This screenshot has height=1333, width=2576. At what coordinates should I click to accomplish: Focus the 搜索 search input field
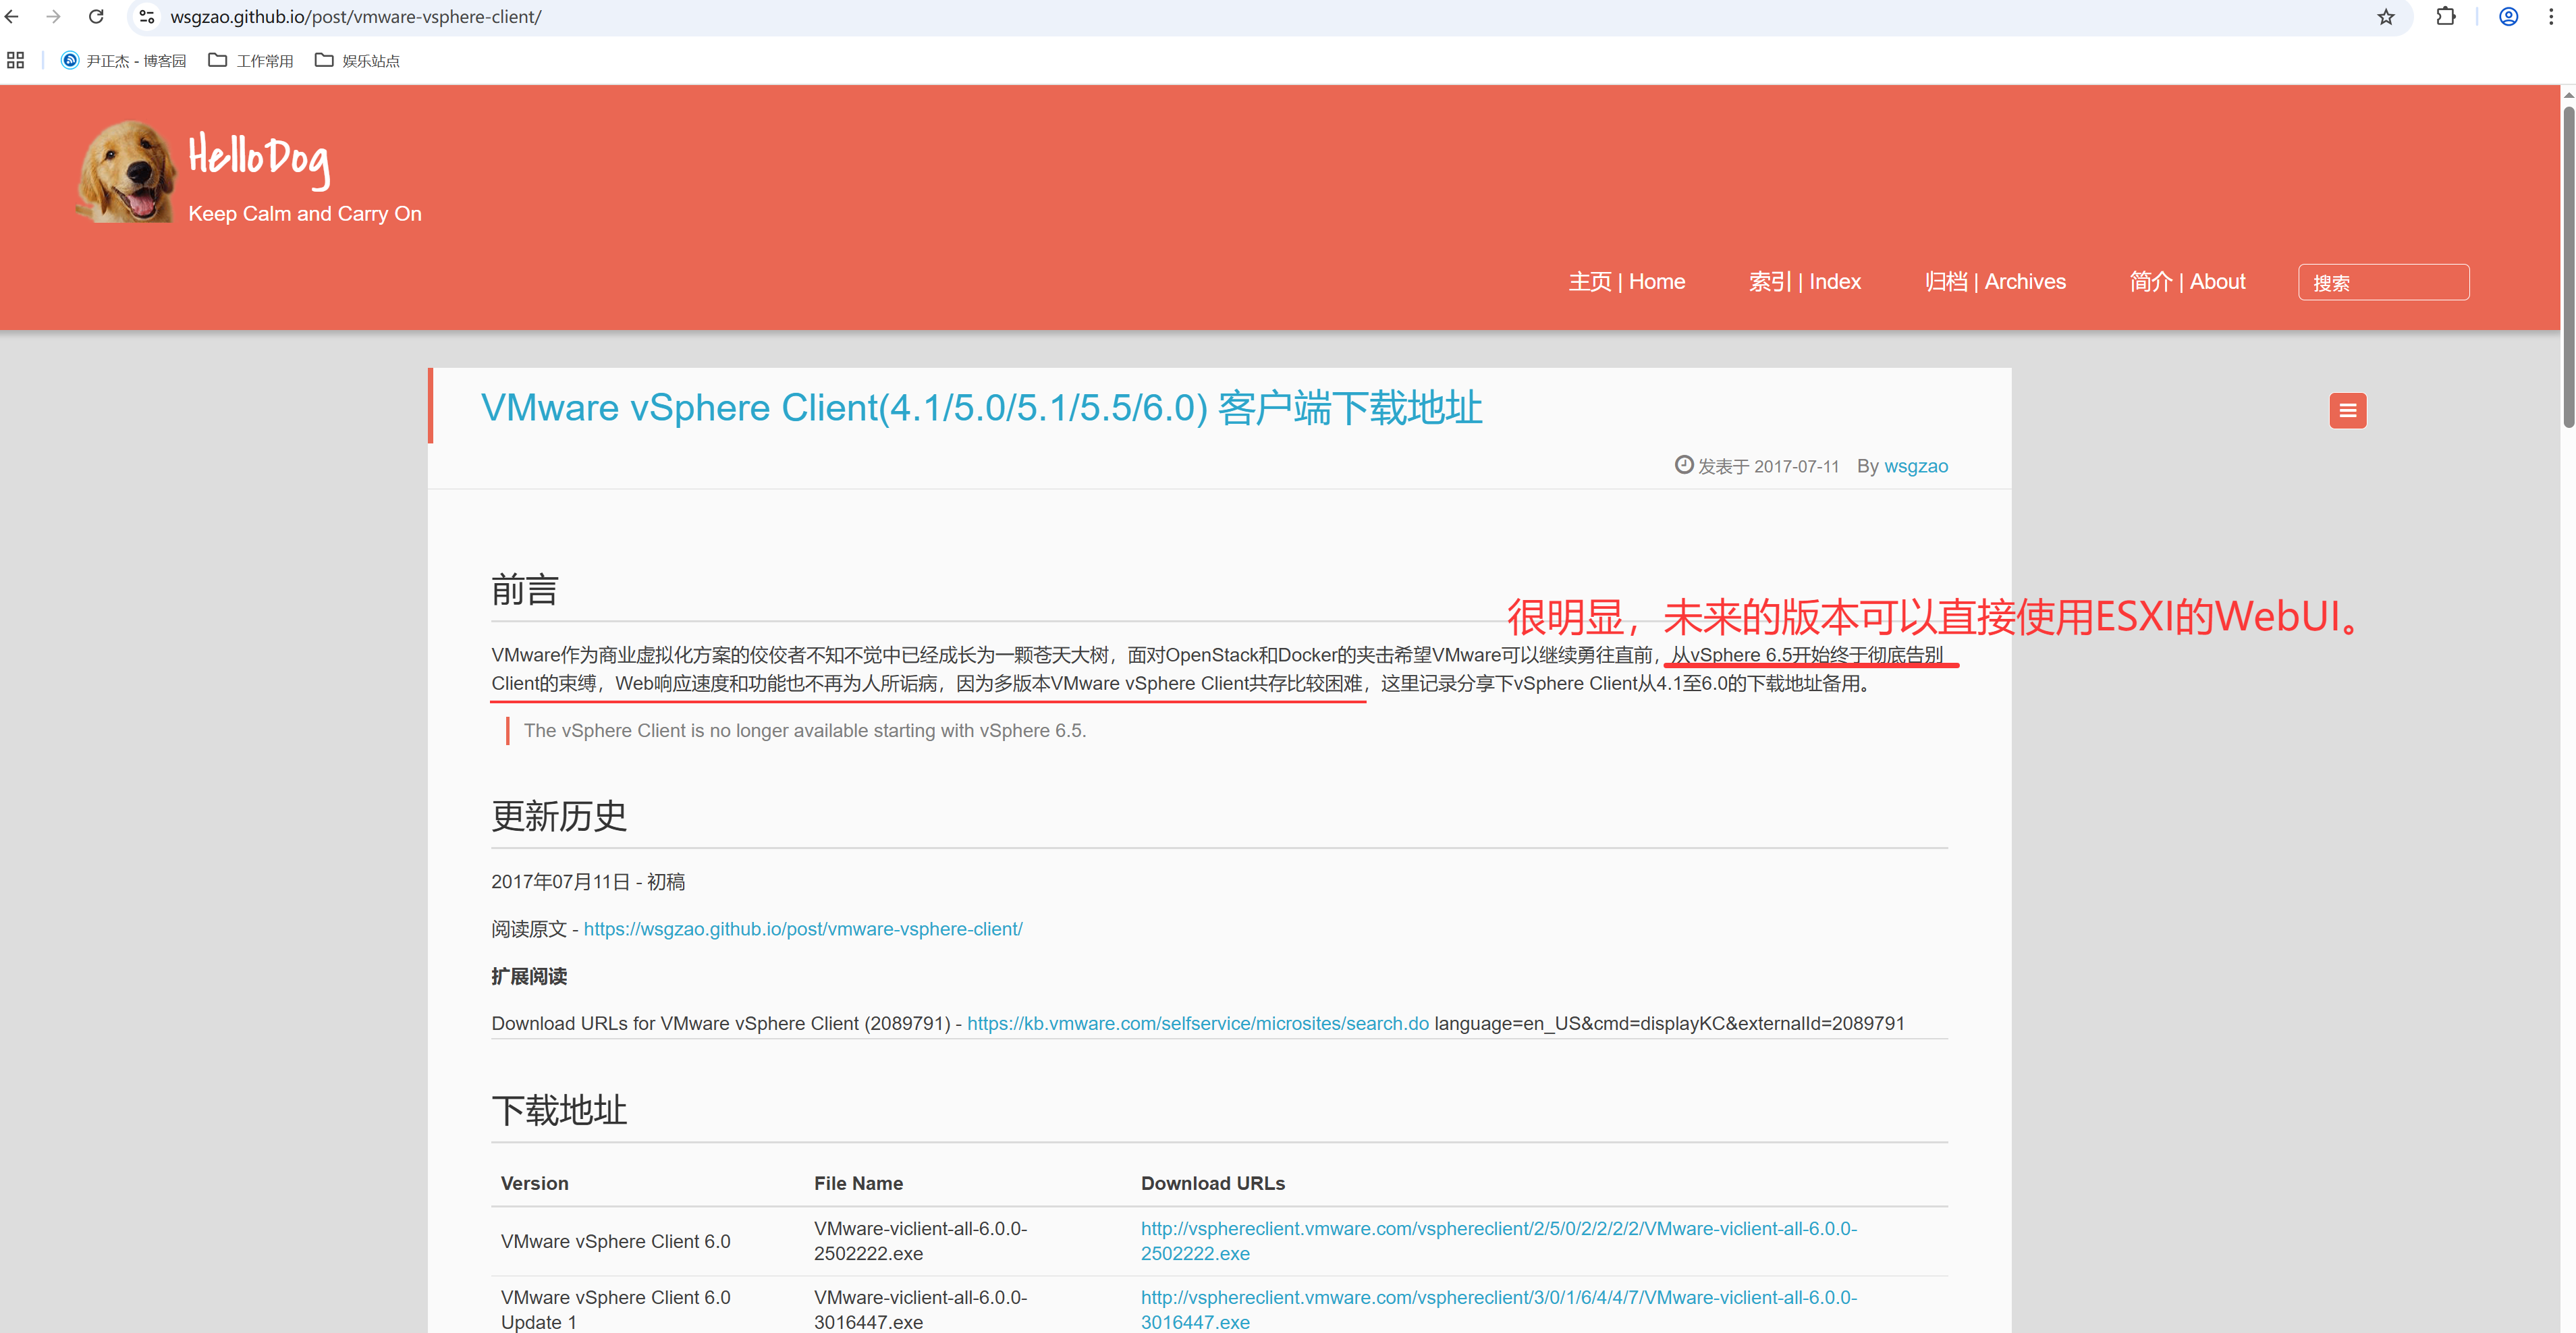click(x=2383, y=283)
